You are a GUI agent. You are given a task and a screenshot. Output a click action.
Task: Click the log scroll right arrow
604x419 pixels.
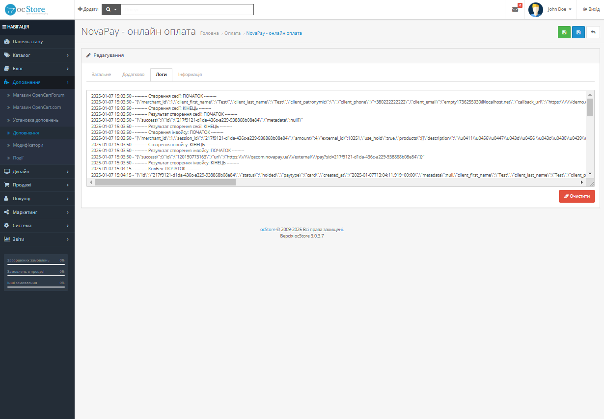coord(582,183)
